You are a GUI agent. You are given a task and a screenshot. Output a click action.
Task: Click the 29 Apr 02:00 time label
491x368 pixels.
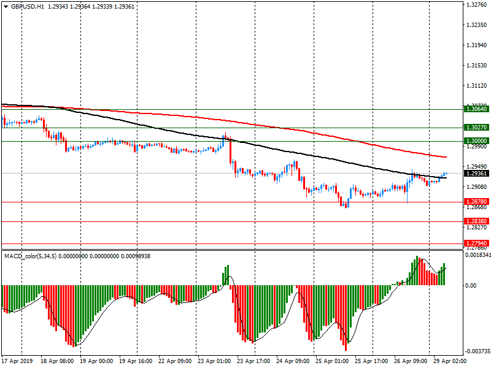(449, 362)
